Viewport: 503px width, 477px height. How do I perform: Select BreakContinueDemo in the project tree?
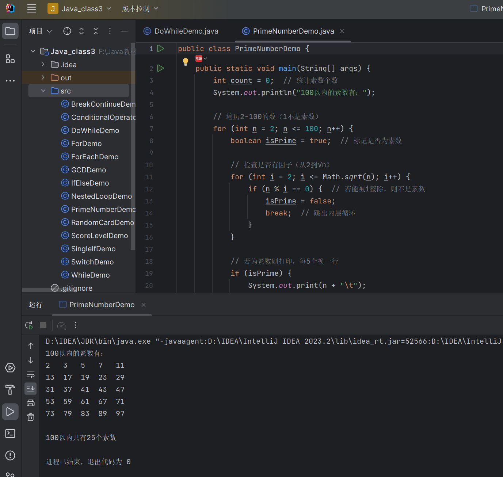99,104
